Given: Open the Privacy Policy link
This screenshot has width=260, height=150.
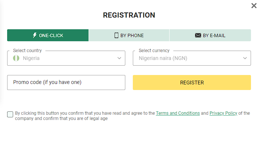Looking at the screenshot, I should [223, 113].
